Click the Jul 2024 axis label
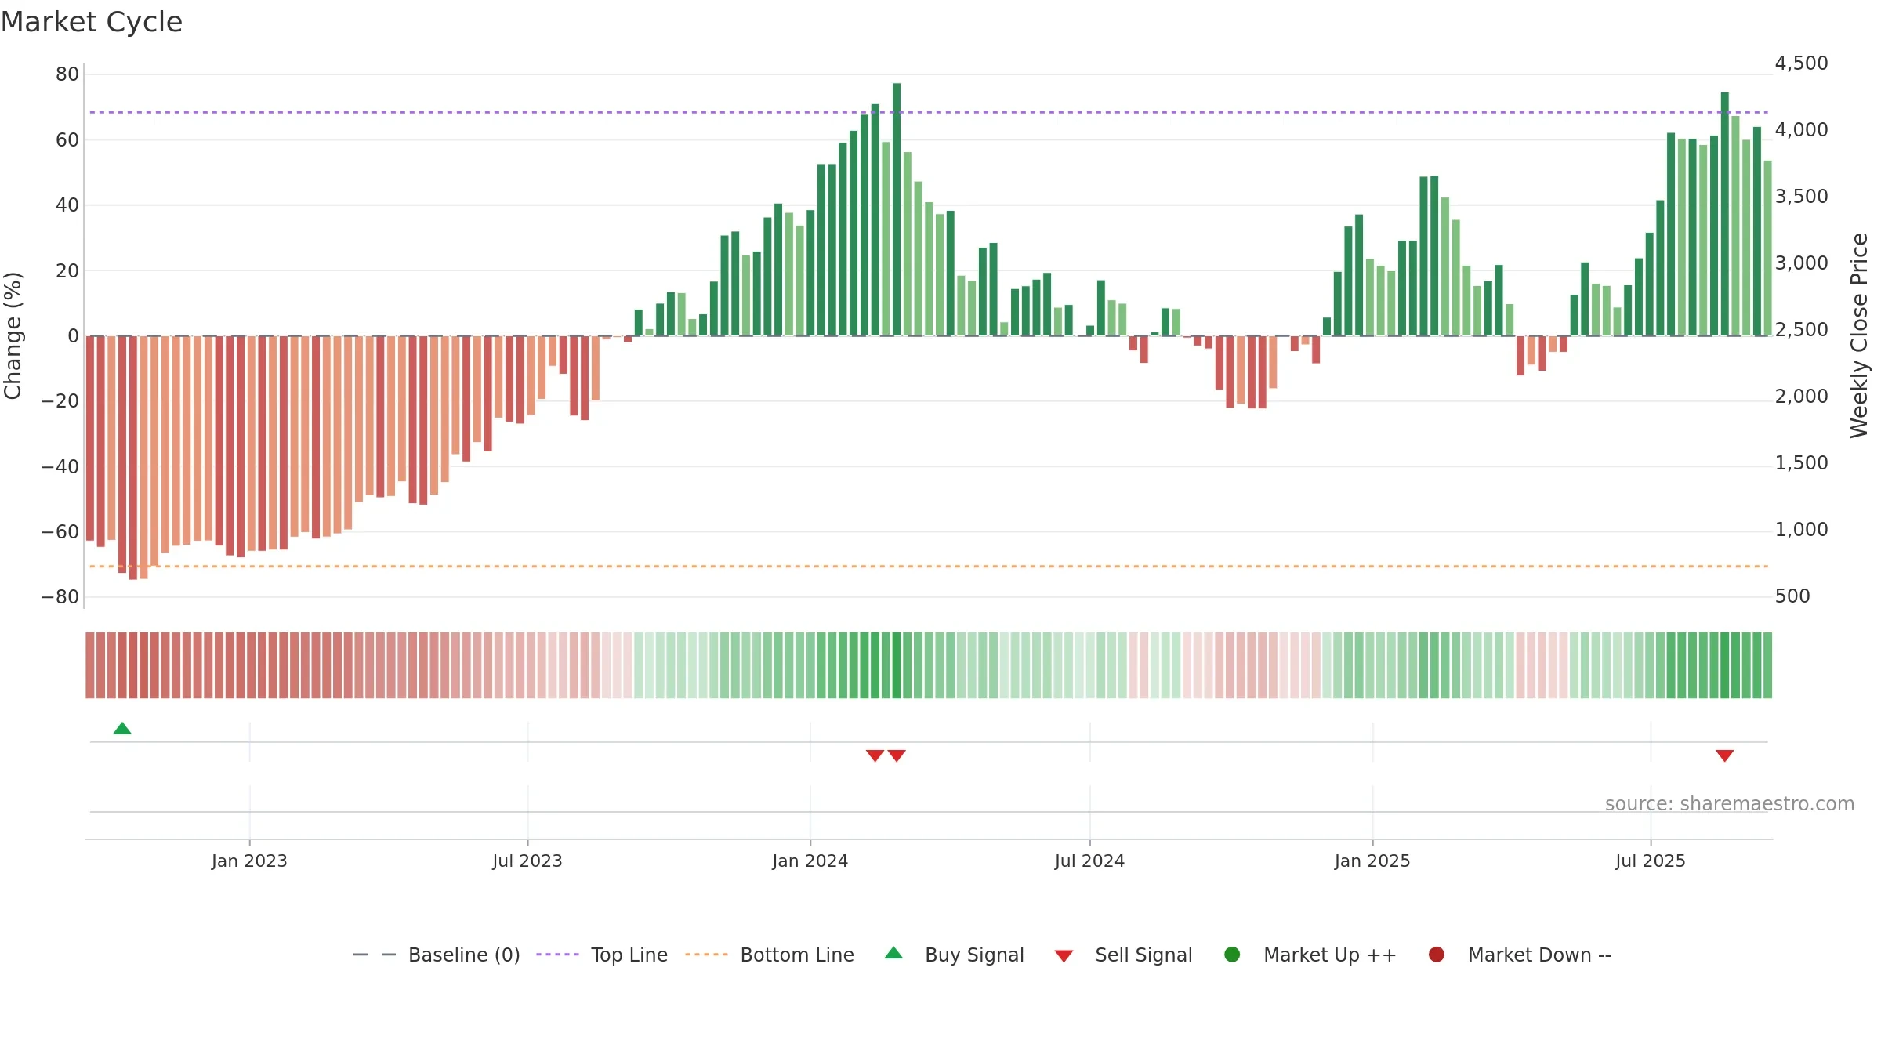The width and height of the screenshot is (1881, 1058). [x=1089, y=861]
